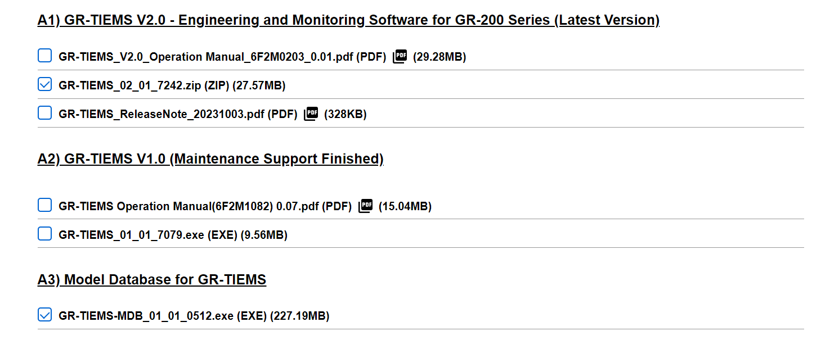Click the GR-TIEMS Operation Manual(6F2M1082) file name
Screen dimensions: 821x349
click(205, 206)
